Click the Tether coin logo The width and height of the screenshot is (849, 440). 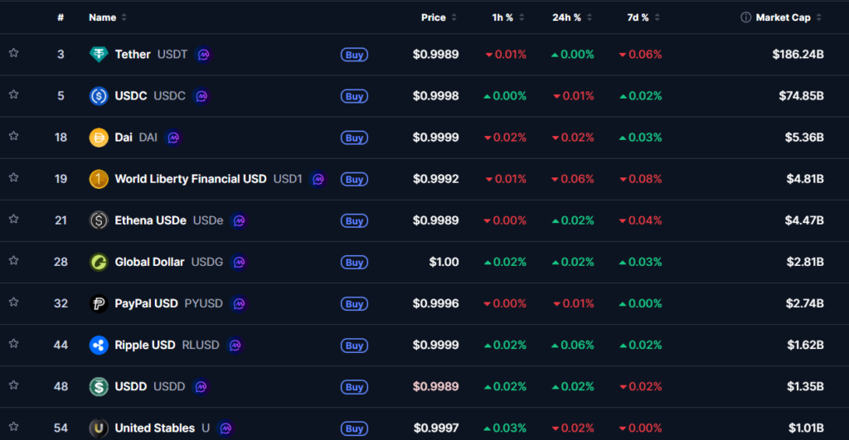[x=99, y=54]
